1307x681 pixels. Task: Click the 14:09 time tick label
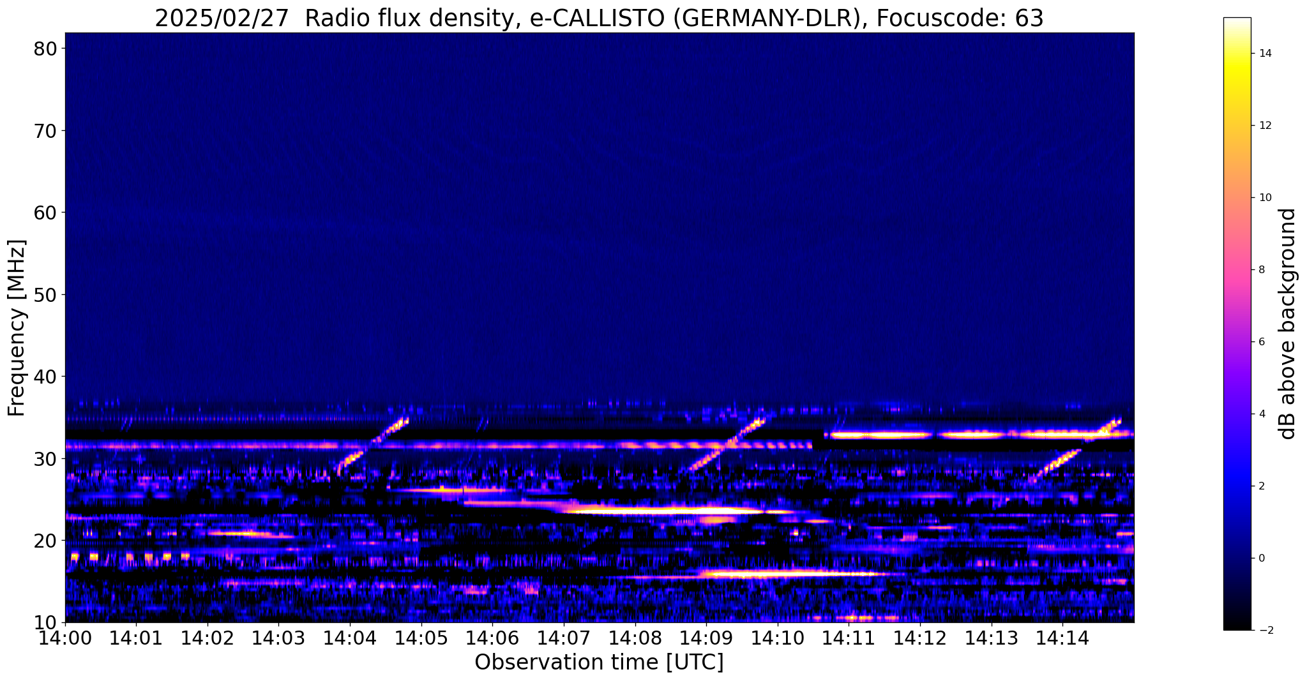[706, 638]
